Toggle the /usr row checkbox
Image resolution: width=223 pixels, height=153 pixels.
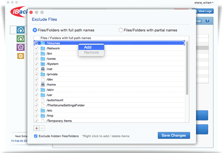tap(36, 95)
